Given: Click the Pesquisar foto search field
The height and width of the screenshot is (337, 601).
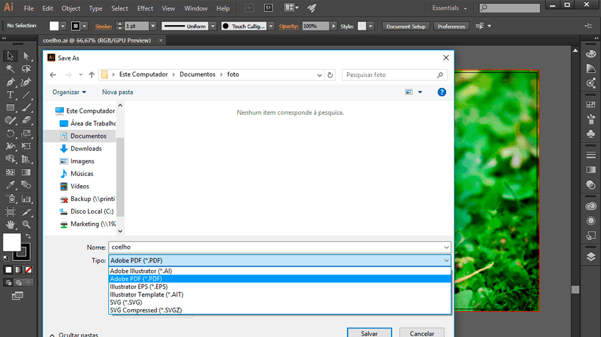Looking at the screenshot, I should 389,75.
